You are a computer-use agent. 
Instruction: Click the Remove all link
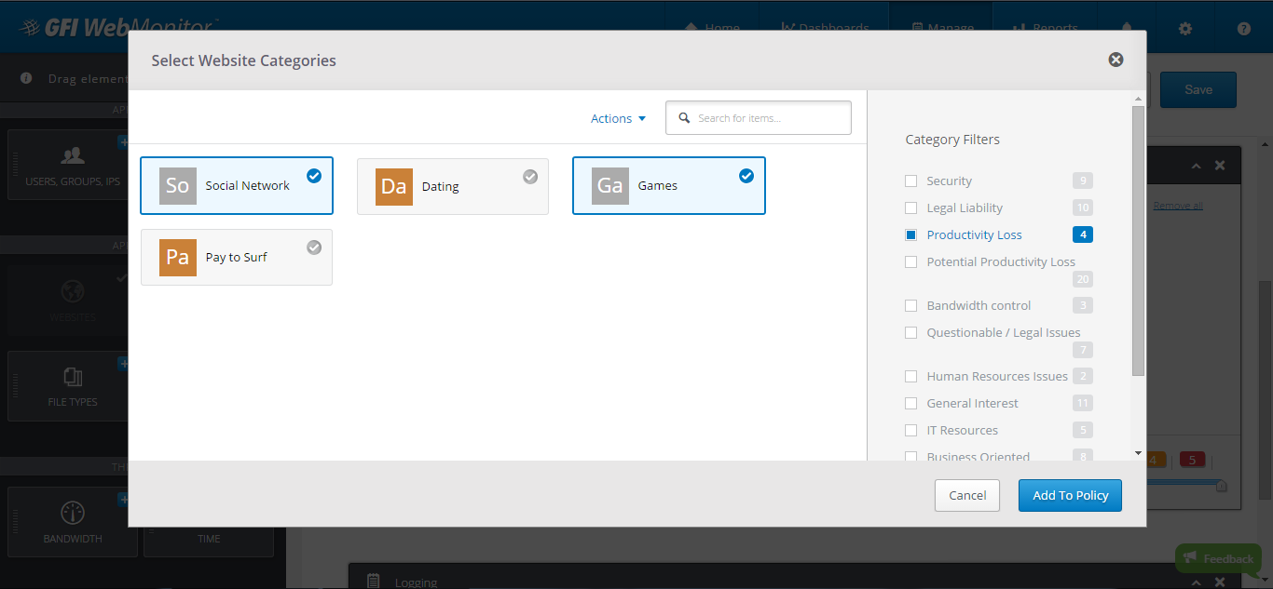coord(1178,206)
